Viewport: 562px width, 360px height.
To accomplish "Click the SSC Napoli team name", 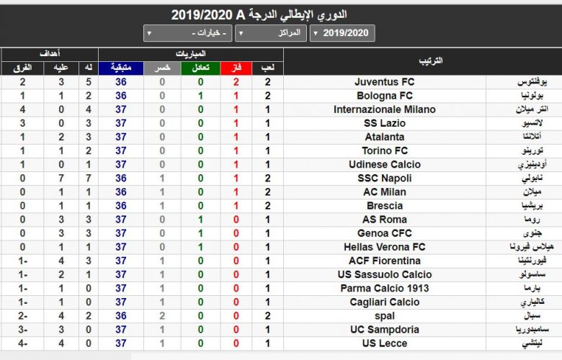I will [x=385, y=178].
